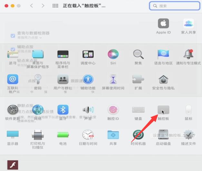This screenshot has width=202, height=171.
Task: Open Flash Player preference pane
Action: point(13,165)
